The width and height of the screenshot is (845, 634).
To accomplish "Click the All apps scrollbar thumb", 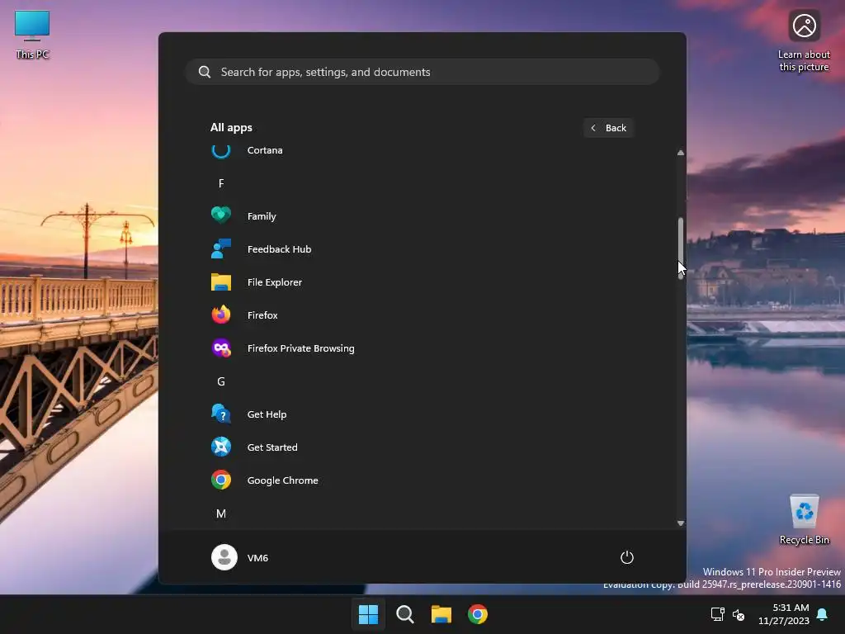I will pyautogui.click(x=681, y=248).
